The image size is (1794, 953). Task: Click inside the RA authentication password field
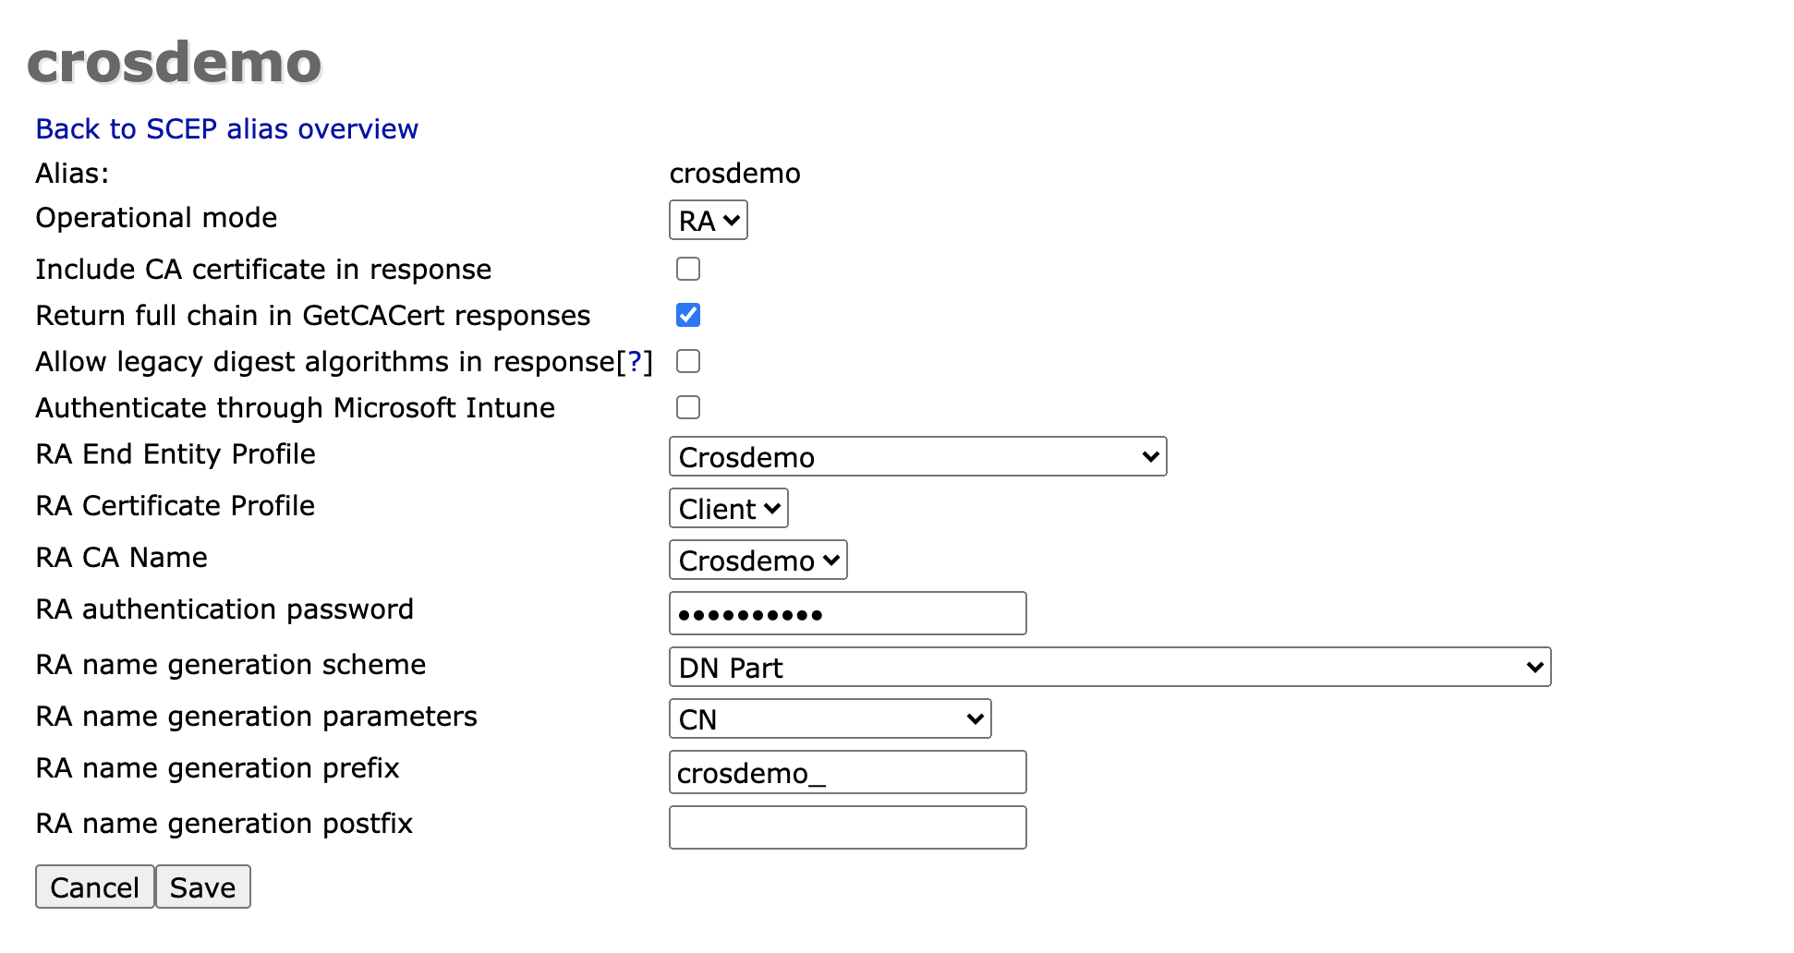pos(847,612)
